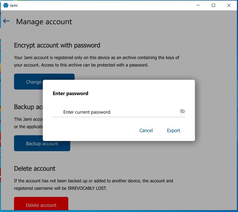Select the 'Enter password' dialog title
Viewport: 238px width, 212px height.
[70, 93]
